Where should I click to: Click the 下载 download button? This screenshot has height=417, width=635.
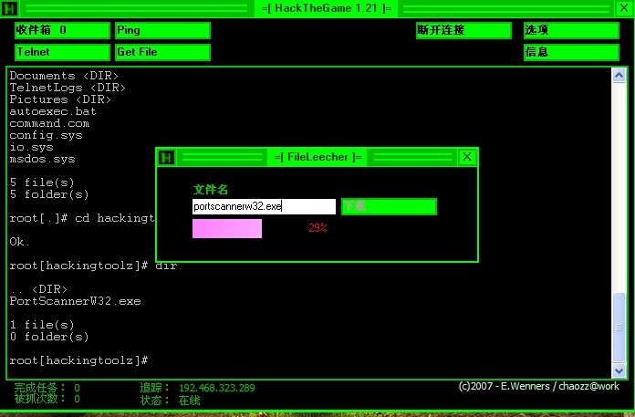390,206
